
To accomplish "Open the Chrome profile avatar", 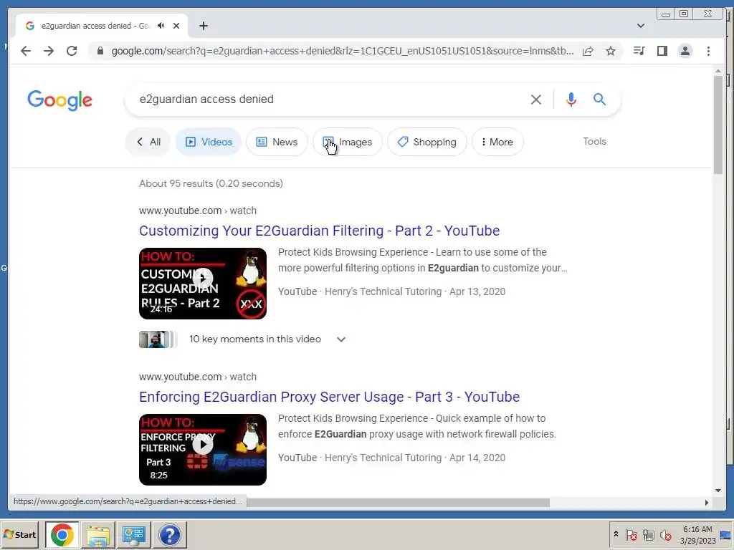I will (x=685, y=51).
